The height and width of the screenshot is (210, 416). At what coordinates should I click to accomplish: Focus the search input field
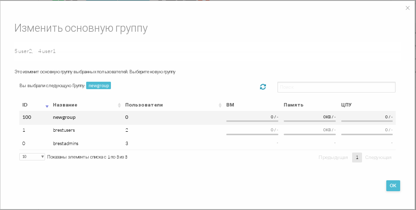(x=336, y=87)
